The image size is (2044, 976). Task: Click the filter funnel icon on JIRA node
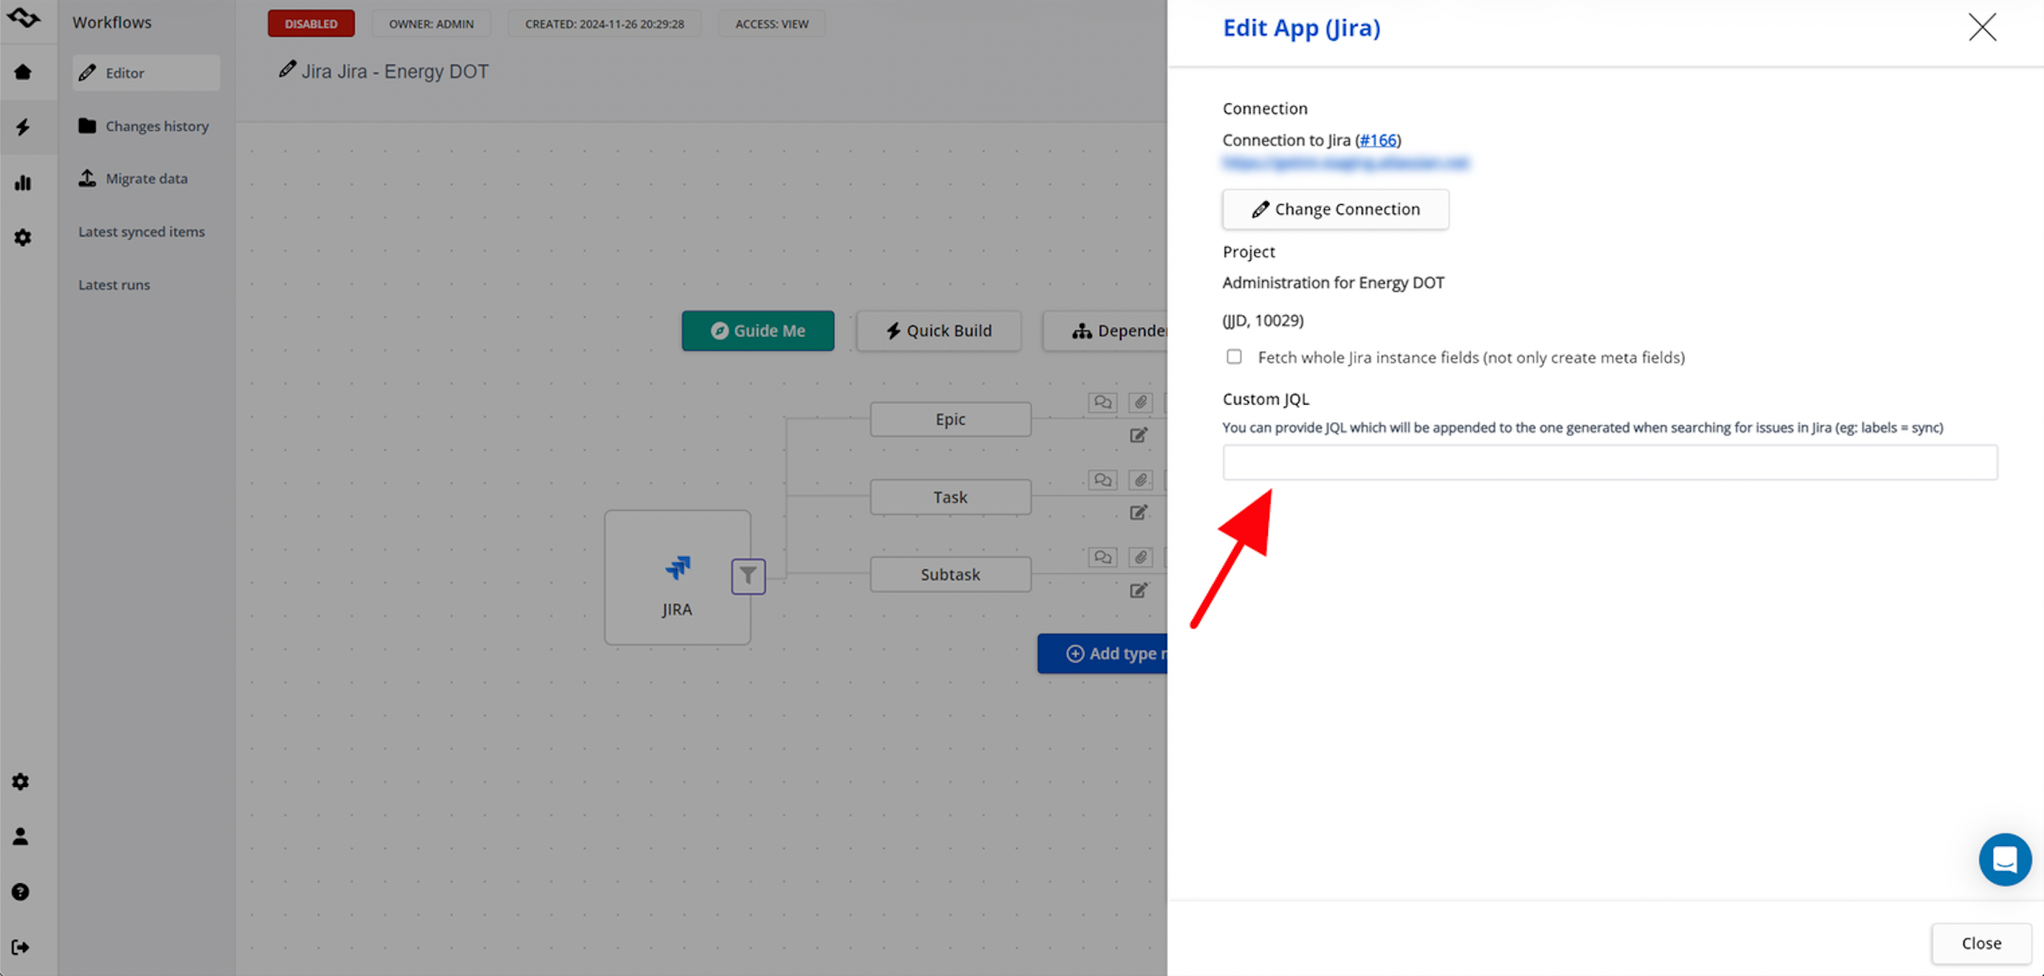click(747, 576)
